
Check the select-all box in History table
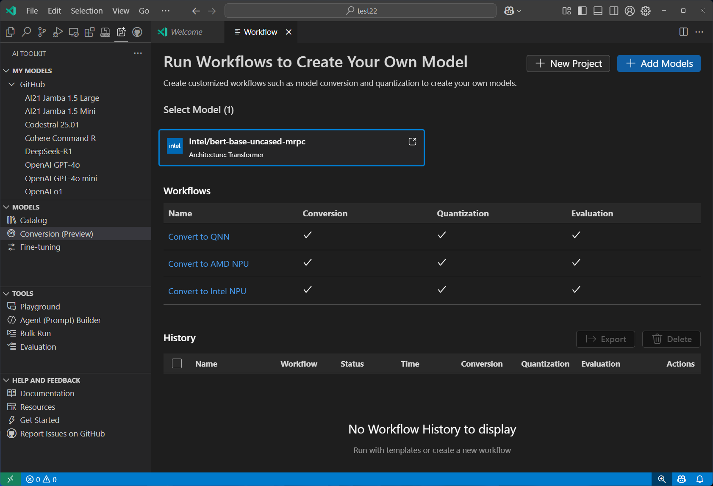point(177,363)
